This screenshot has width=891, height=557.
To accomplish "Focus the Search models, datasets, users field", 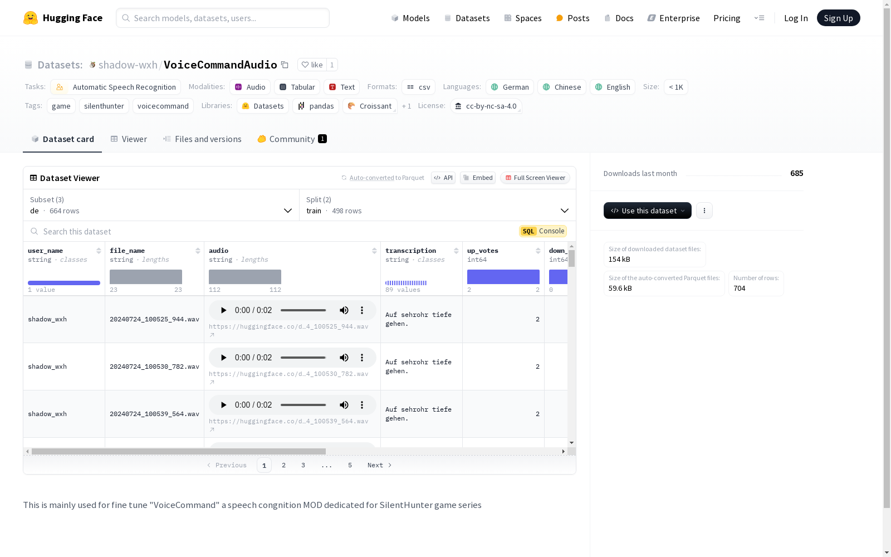I will point(223,18).
